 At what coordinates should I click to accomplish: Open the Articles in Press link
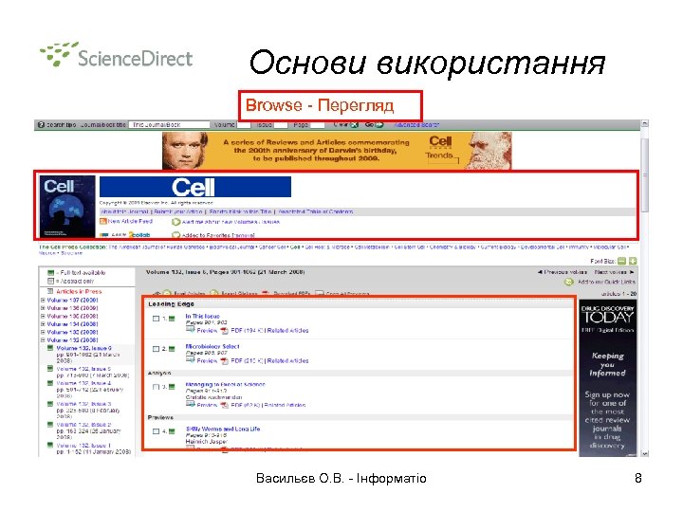pos(79,292)
